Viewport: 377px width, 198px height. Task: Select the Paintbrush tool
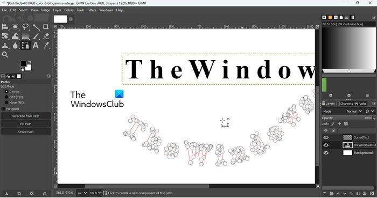(x=36, y=36)
